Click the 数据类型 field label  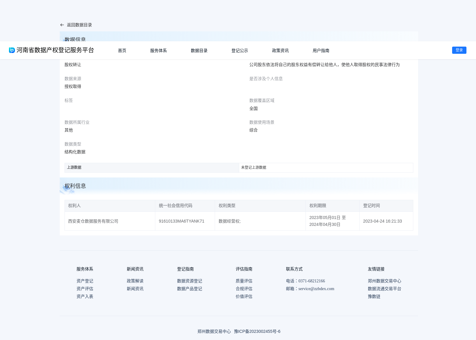73,144
